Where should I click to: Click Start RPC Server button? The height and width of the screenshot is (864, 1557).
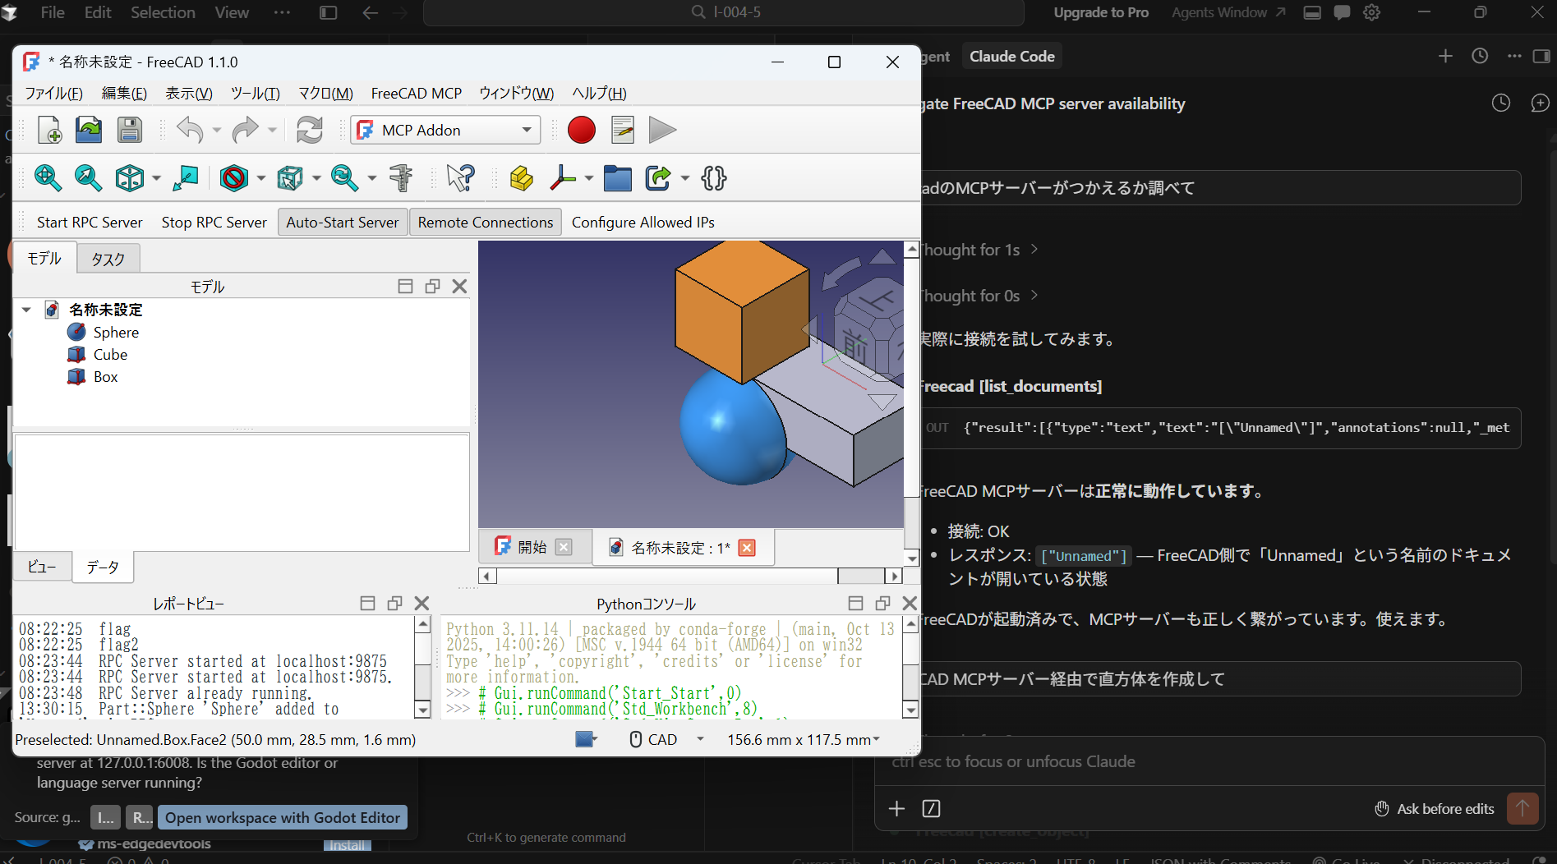point(90,223)
